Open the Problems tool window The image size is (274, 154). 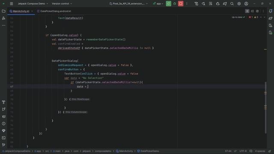pyautogui.click(x=3, y=124)
